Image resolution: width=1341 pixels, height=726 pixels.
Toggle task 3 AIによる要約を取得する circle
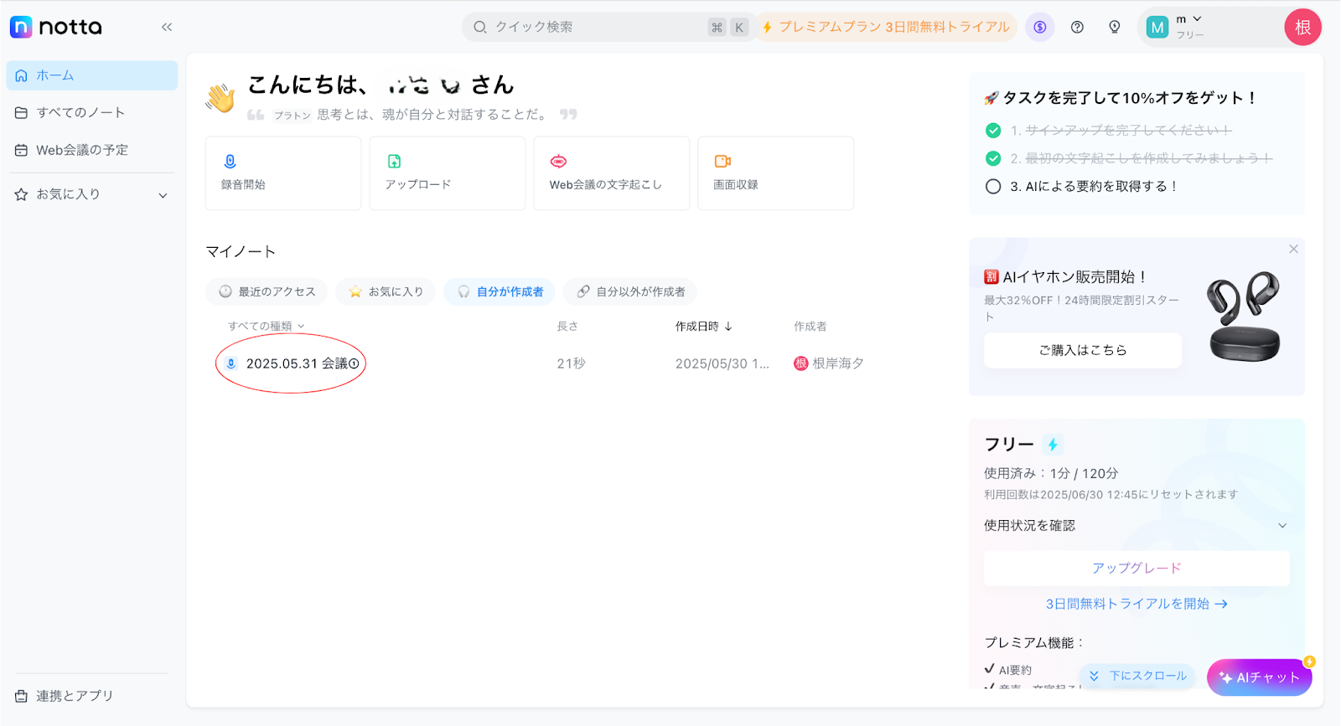993,187
